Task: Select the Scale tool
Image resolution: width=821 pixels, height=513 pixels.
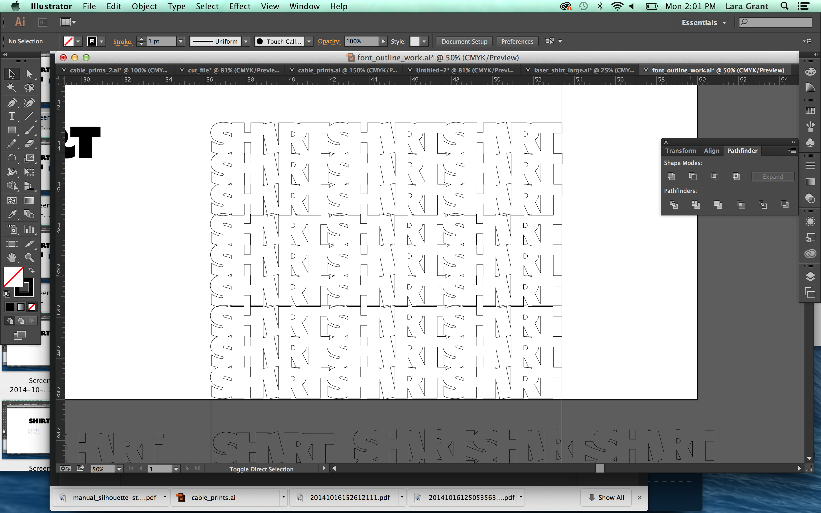Action: point(29,158)
